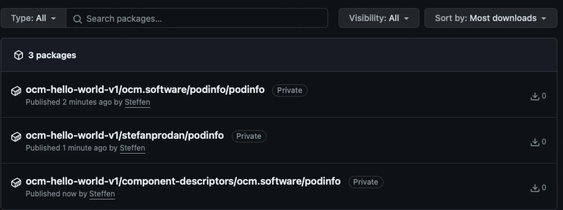Click the package icon beside '3 packages'

pos(19,55)
